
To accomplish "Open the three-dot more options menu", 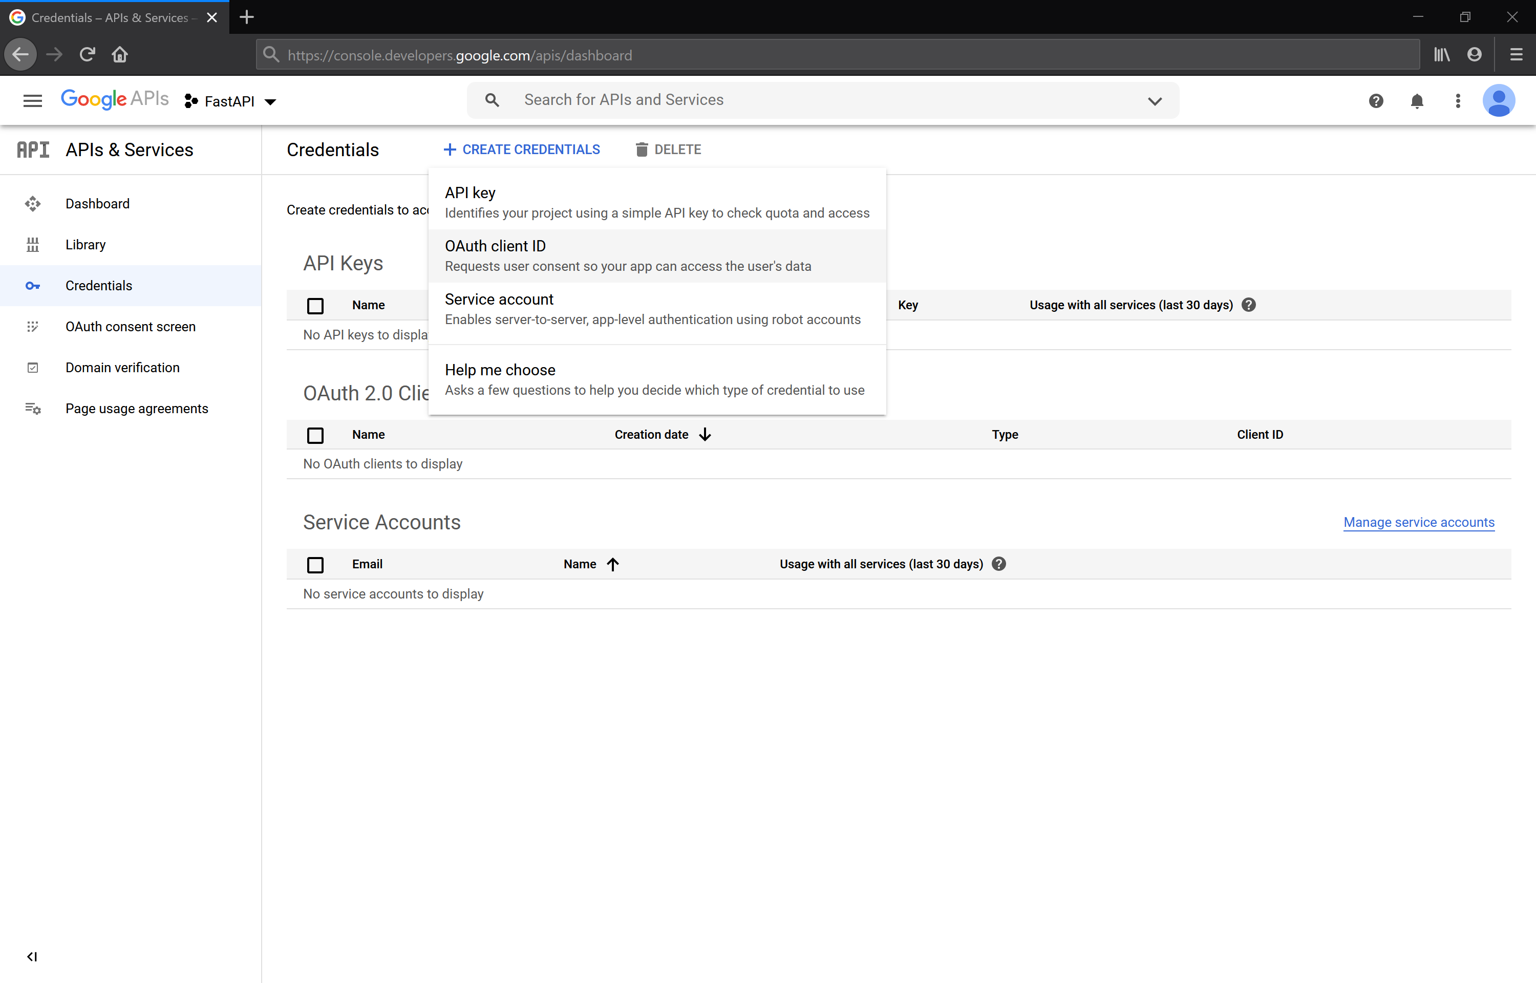I will tap(1458, 101).
